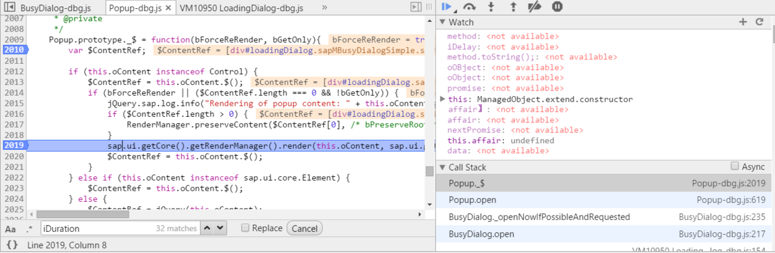Resume script execution
Viewport: 775px width, 253px height.
(x=446, y=7)
